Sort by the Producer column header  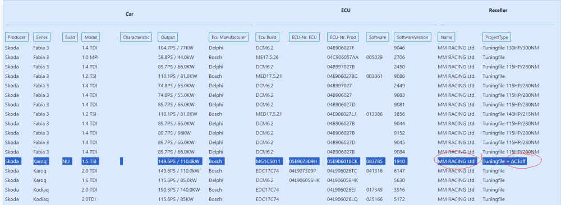(x=17, y=37)
